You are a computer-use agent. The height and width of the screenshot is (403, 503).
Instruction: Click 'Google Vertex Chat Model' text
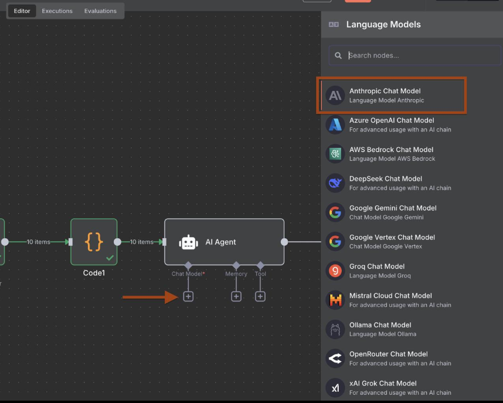click(392, 237)
